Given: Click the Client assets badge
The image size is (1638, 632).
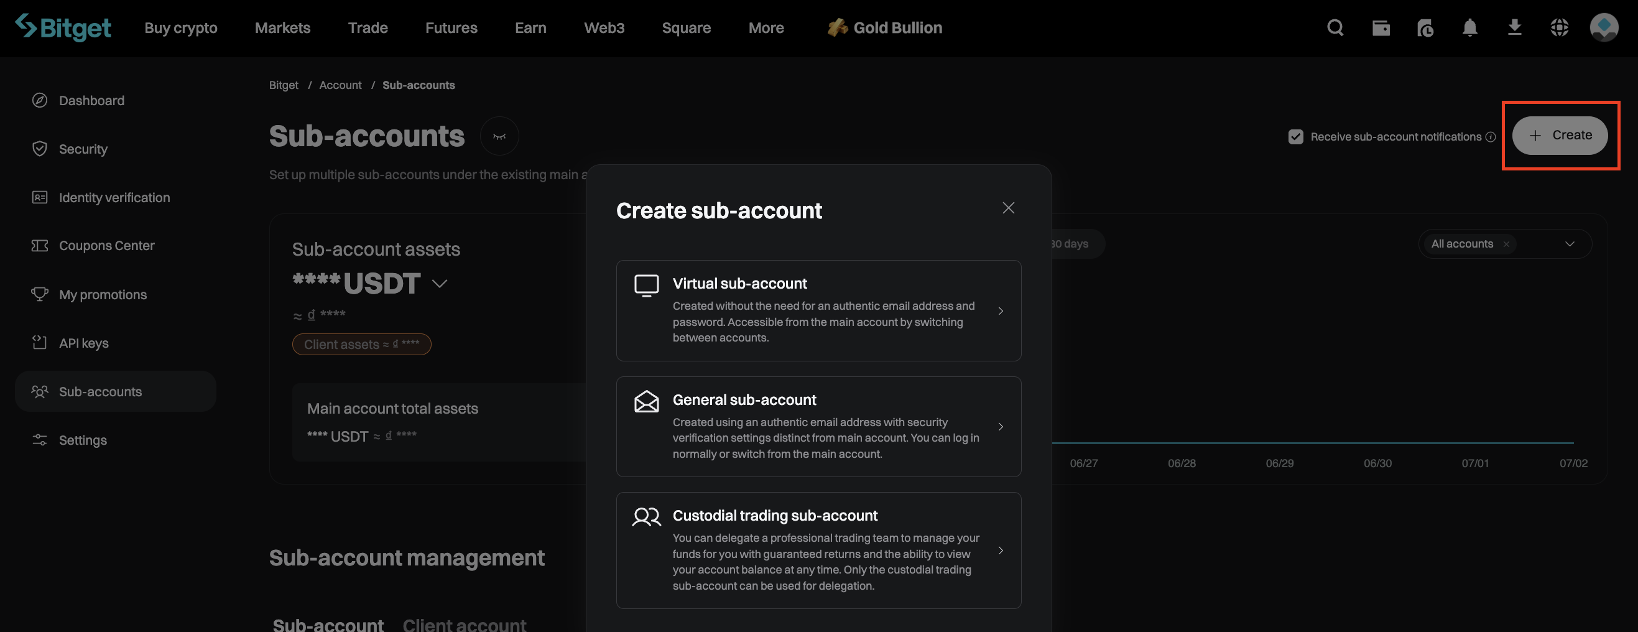Looking at the screenshot, I should 361,344.
